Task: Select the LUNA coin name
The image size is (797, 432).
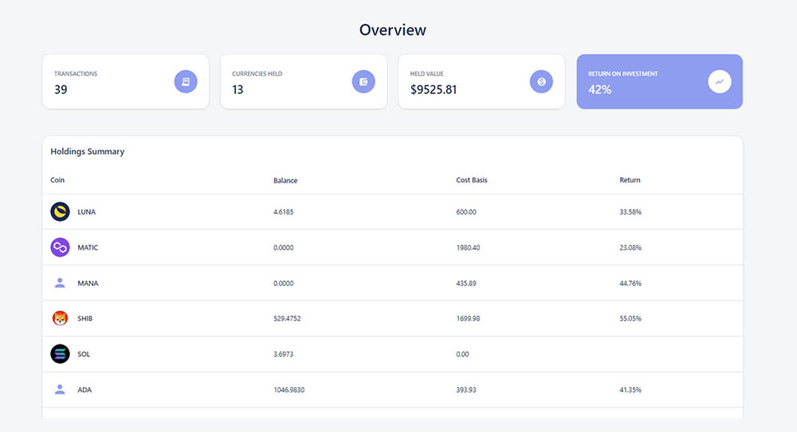Action: tap(86, 212)
